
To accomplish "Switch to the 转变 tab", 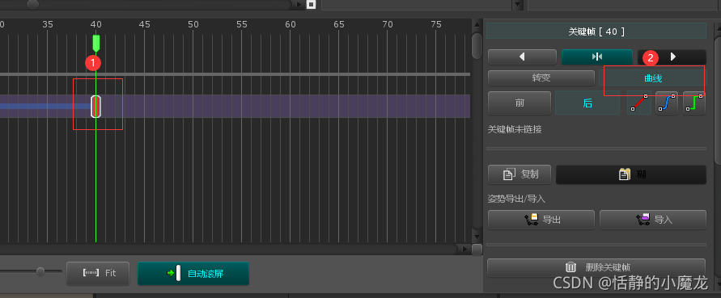I will (541, 78).
